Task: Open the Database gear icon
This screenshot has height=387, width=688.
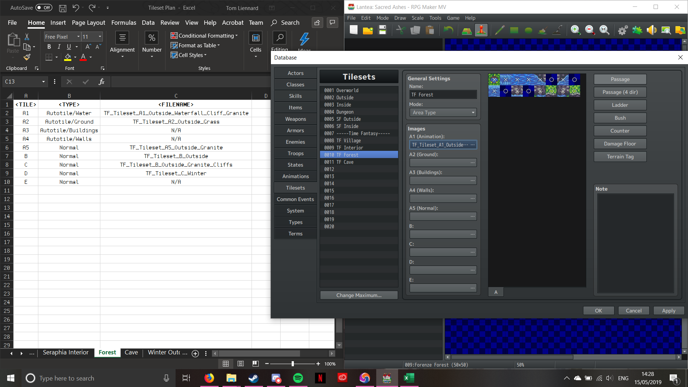Action: tap(623, 30)
